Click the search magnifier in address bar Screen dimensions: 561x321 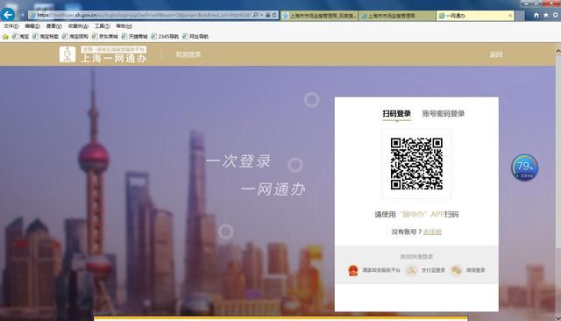[x=255, y=15]
